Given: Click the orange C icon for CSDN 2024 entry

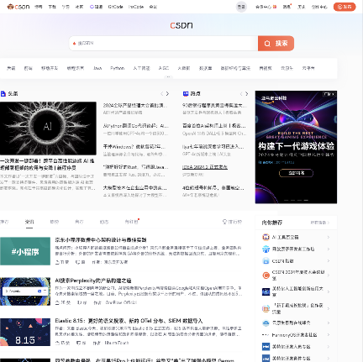Looking at the screenshot, I should 266,275.
